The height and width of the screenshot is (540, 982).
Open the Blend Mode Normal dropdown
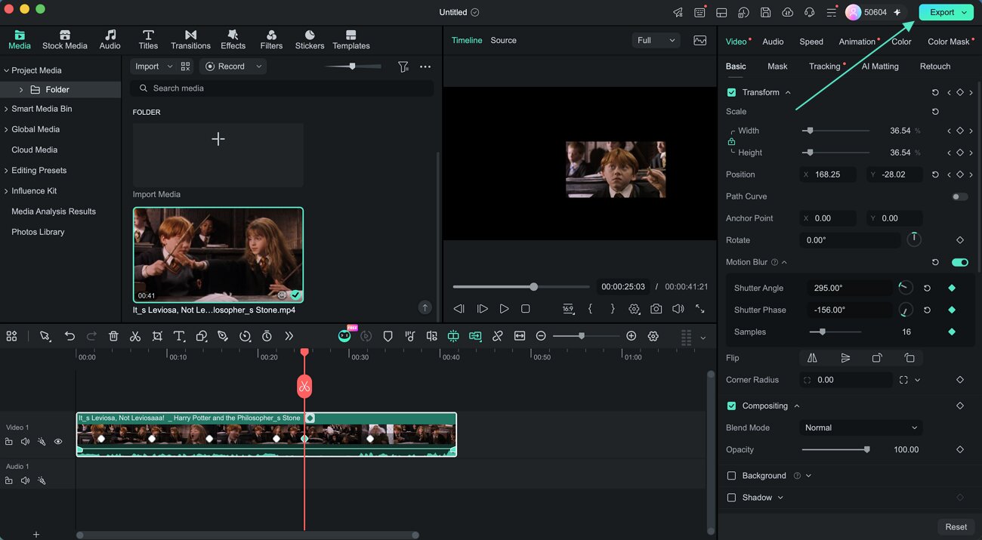[860, 427]
